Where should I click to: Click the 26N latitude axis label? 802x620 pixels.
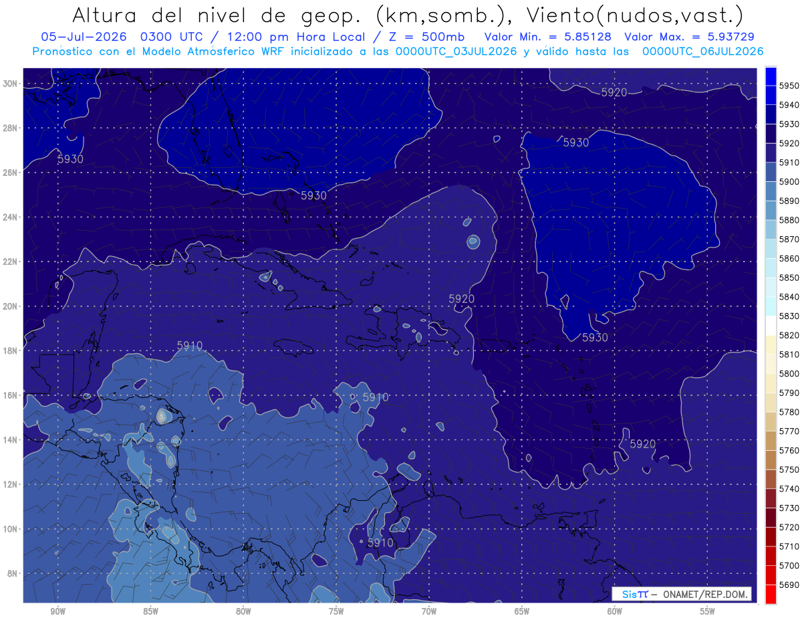click(x=10, y=173)
